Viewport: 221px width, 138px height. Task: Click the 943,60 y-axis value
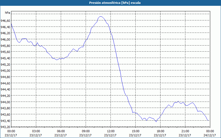pyautogui.click(x=5, y=114)
